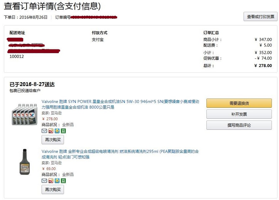Click motor oil five-bottle product thumbnail
This screenshot has width=279, height=200.
pyautogui.click(x=25, y=114)
